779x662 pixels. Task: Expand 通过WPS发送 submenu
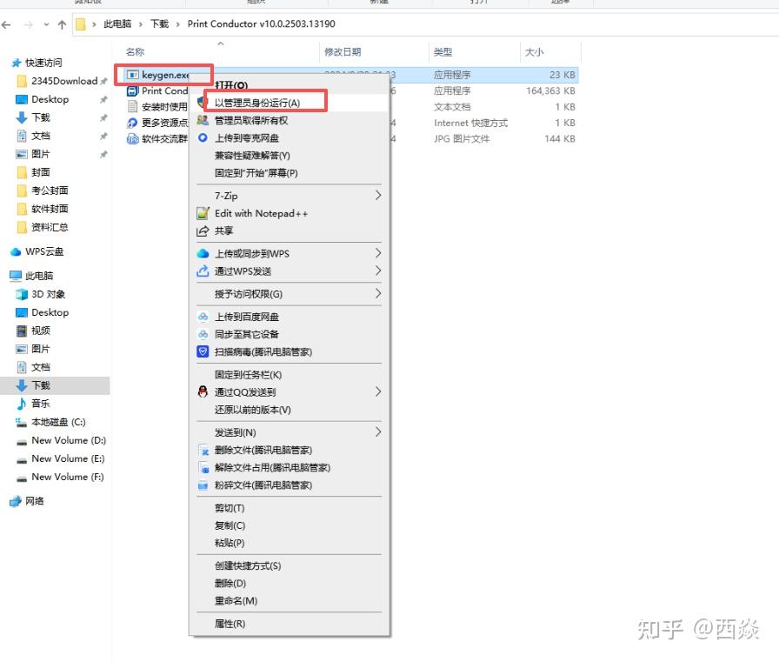tap(290, 271)
